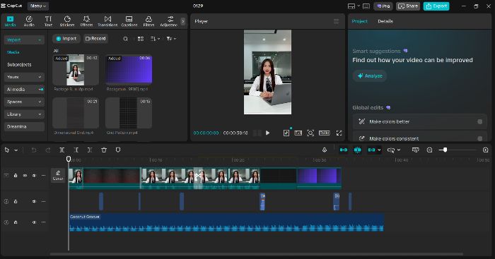Image resolution: width=495 pixels, height=259 pixels.
Task: Toggle the Make colors consistent switch
Action: (x=480, y=138)
